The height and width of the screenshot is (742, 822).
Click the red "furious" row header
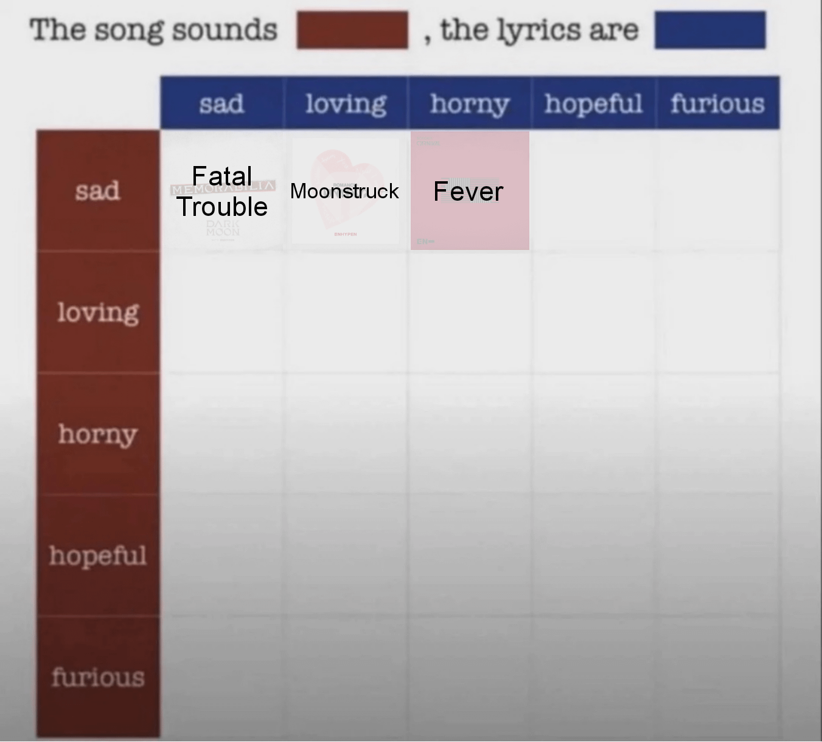pyautogui.click(x=98, y=676)
